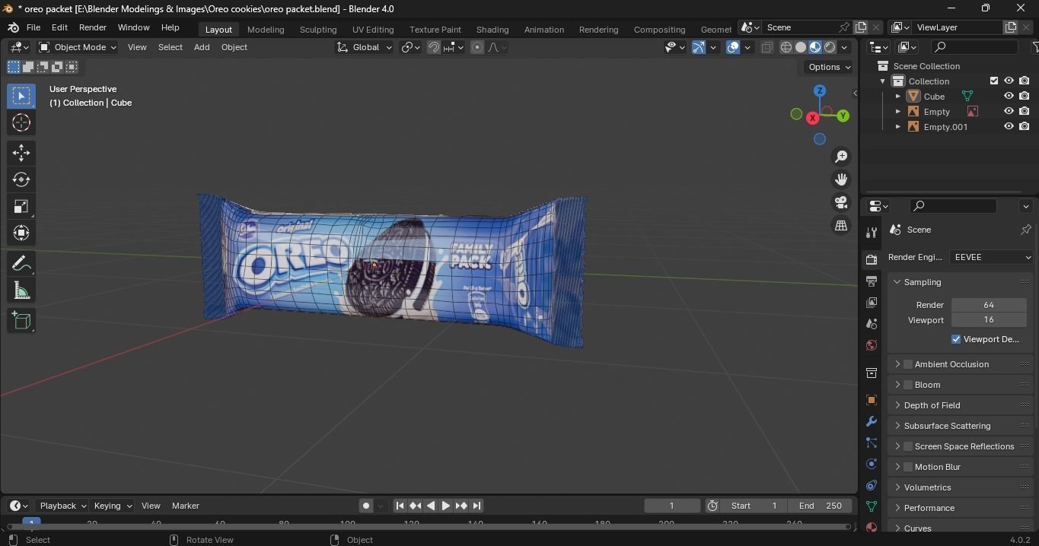Open the Particles properties tab
The height and width of the screenshot is (546, 1039).
pyautogui.click(x=872, y=443)
